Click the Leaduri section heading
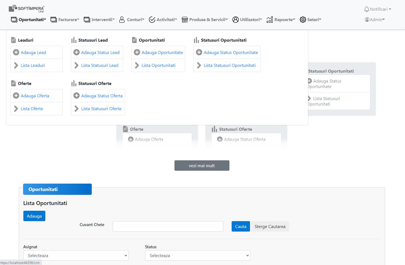Viewport: 405px width, 265px height. 26,40
